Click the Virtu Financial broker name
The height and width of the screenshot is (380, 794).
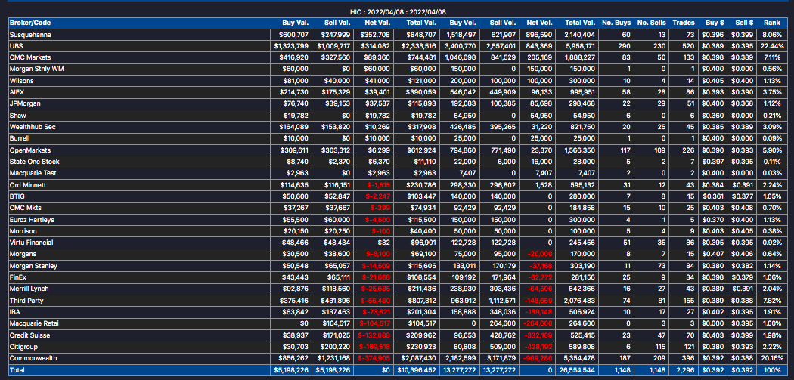coord(32,243)
